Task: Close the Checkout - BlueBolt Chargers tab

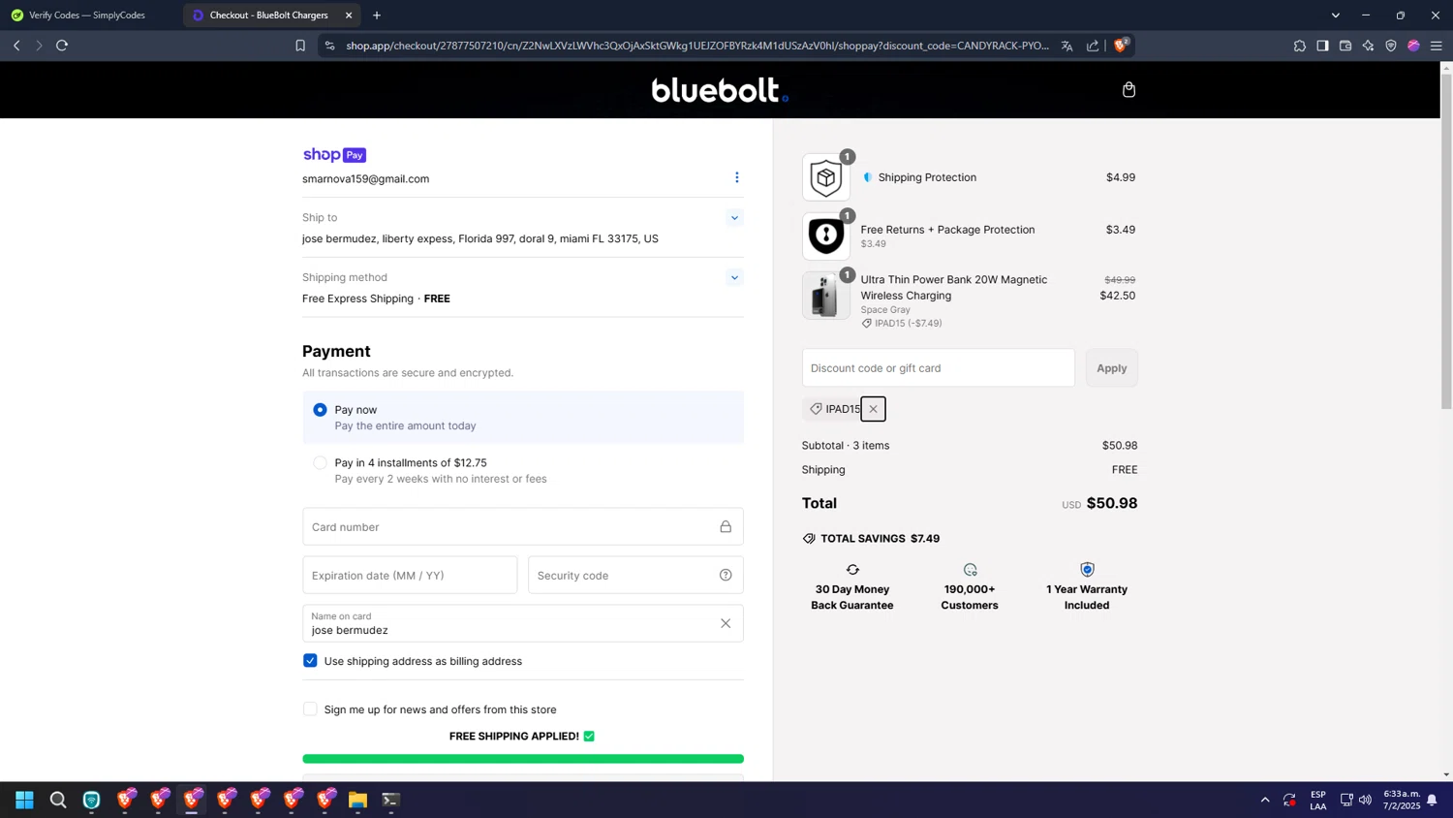Action: tap(349, 16)
